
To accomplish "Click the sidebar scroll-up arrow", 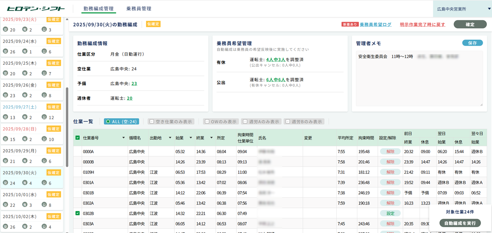I will tap(67, 19).
